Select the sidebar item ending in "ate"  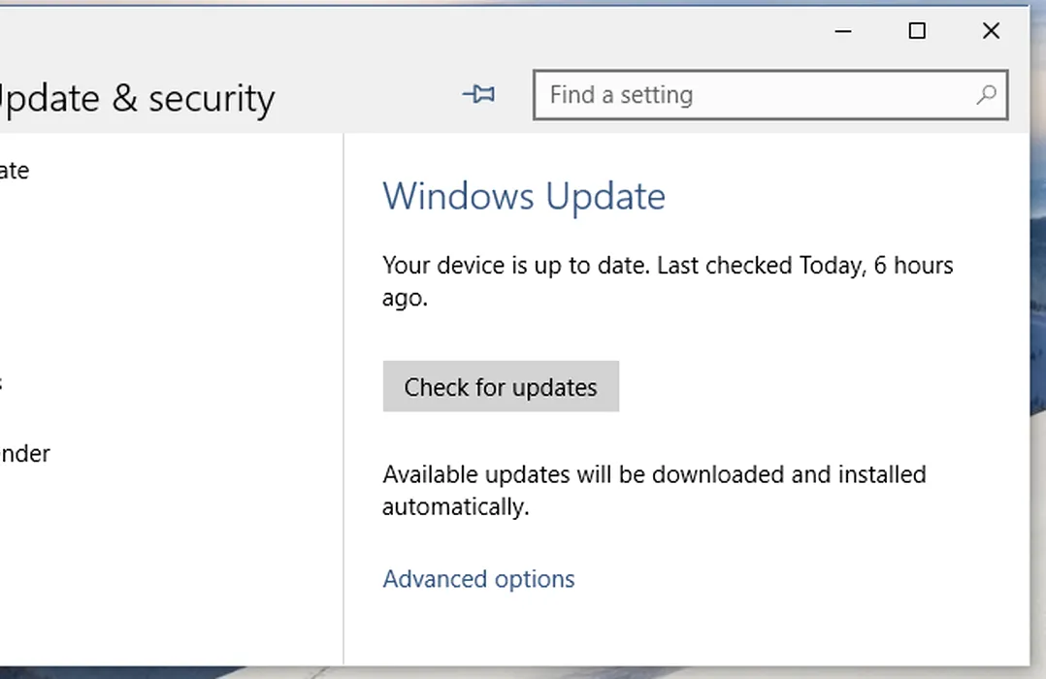15,171
